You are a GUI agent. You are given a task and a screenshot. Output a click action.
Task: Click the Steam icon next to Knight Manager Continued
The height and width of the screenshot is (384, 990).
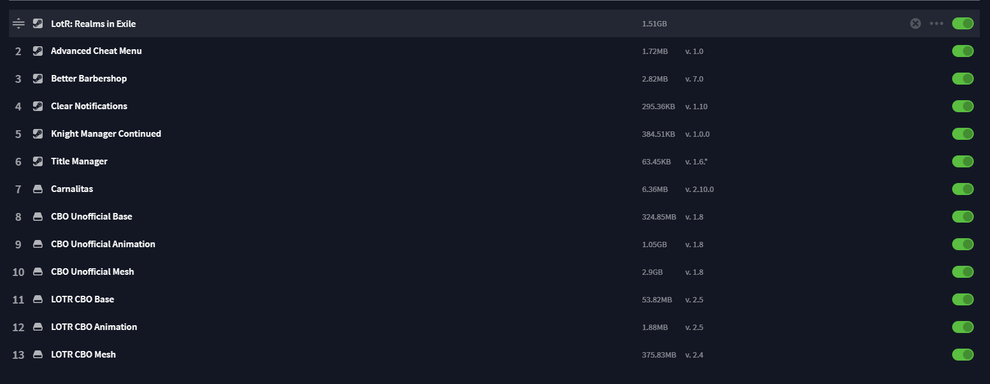click(38, 134)
